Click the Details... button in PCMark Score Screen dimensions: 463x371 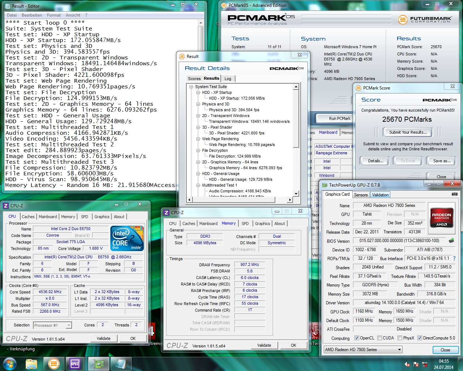coord(376,161)
